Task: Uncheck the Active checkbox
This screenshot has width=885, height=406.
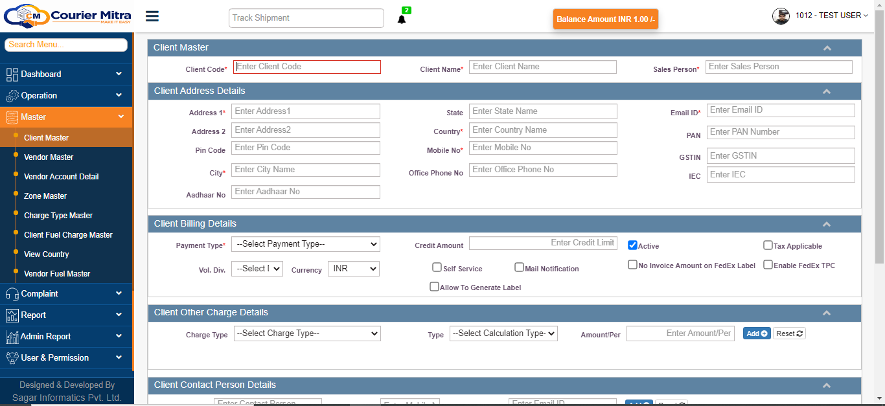Action: click(632, 245)
